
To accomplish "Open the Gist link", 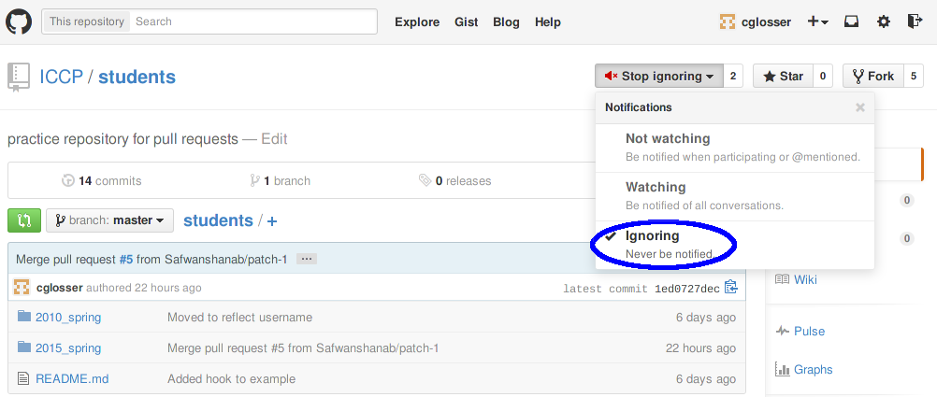I will (466, 22).
